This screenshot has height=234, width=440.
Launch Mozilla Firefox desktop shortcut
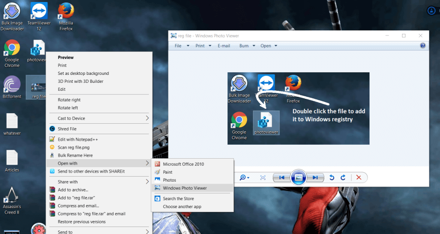(66, 16)
